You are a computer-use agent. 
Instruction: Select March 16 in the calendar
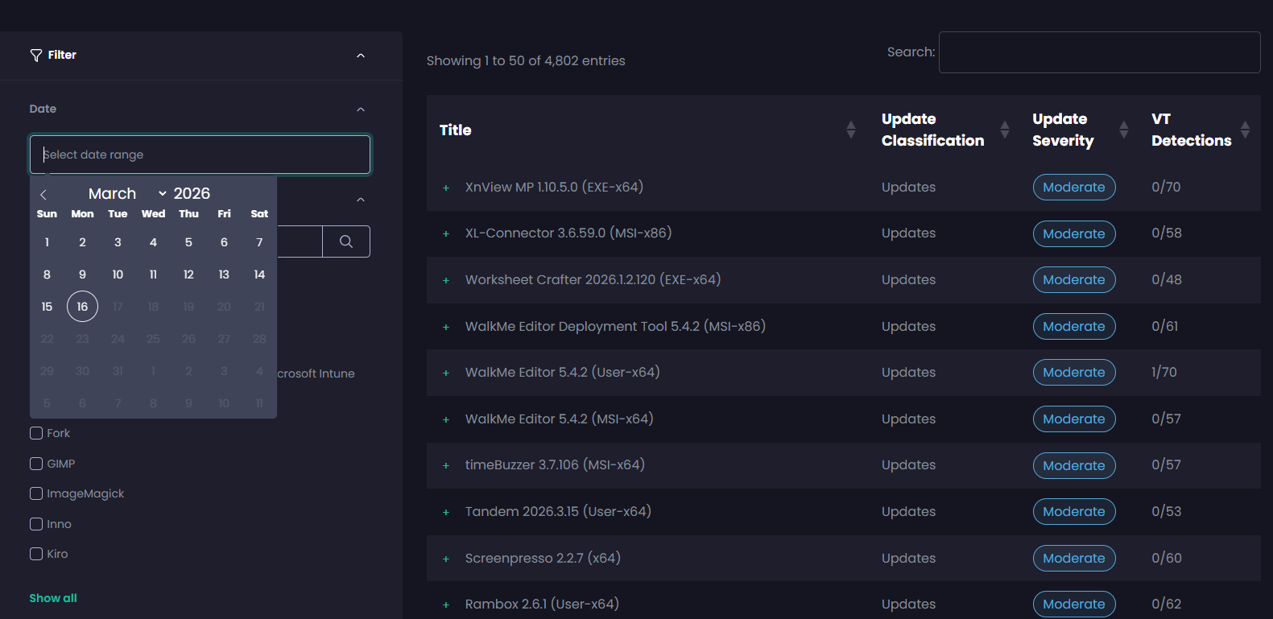pyautogui.click(x=82, y=307)
